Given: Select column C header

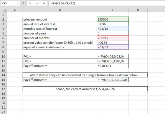Looking at the screenshot, I should (113, 10).
